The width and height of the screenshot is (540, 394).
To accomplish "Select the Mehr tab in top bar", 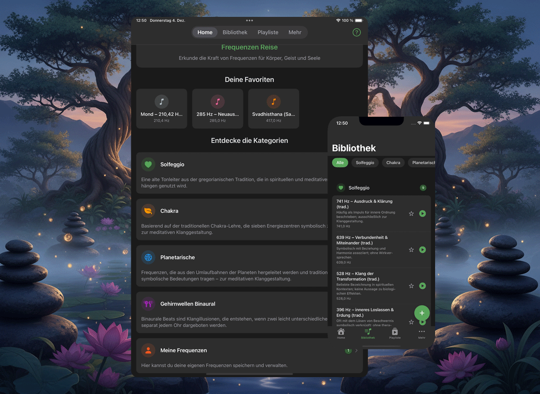I will pos(295,32).
